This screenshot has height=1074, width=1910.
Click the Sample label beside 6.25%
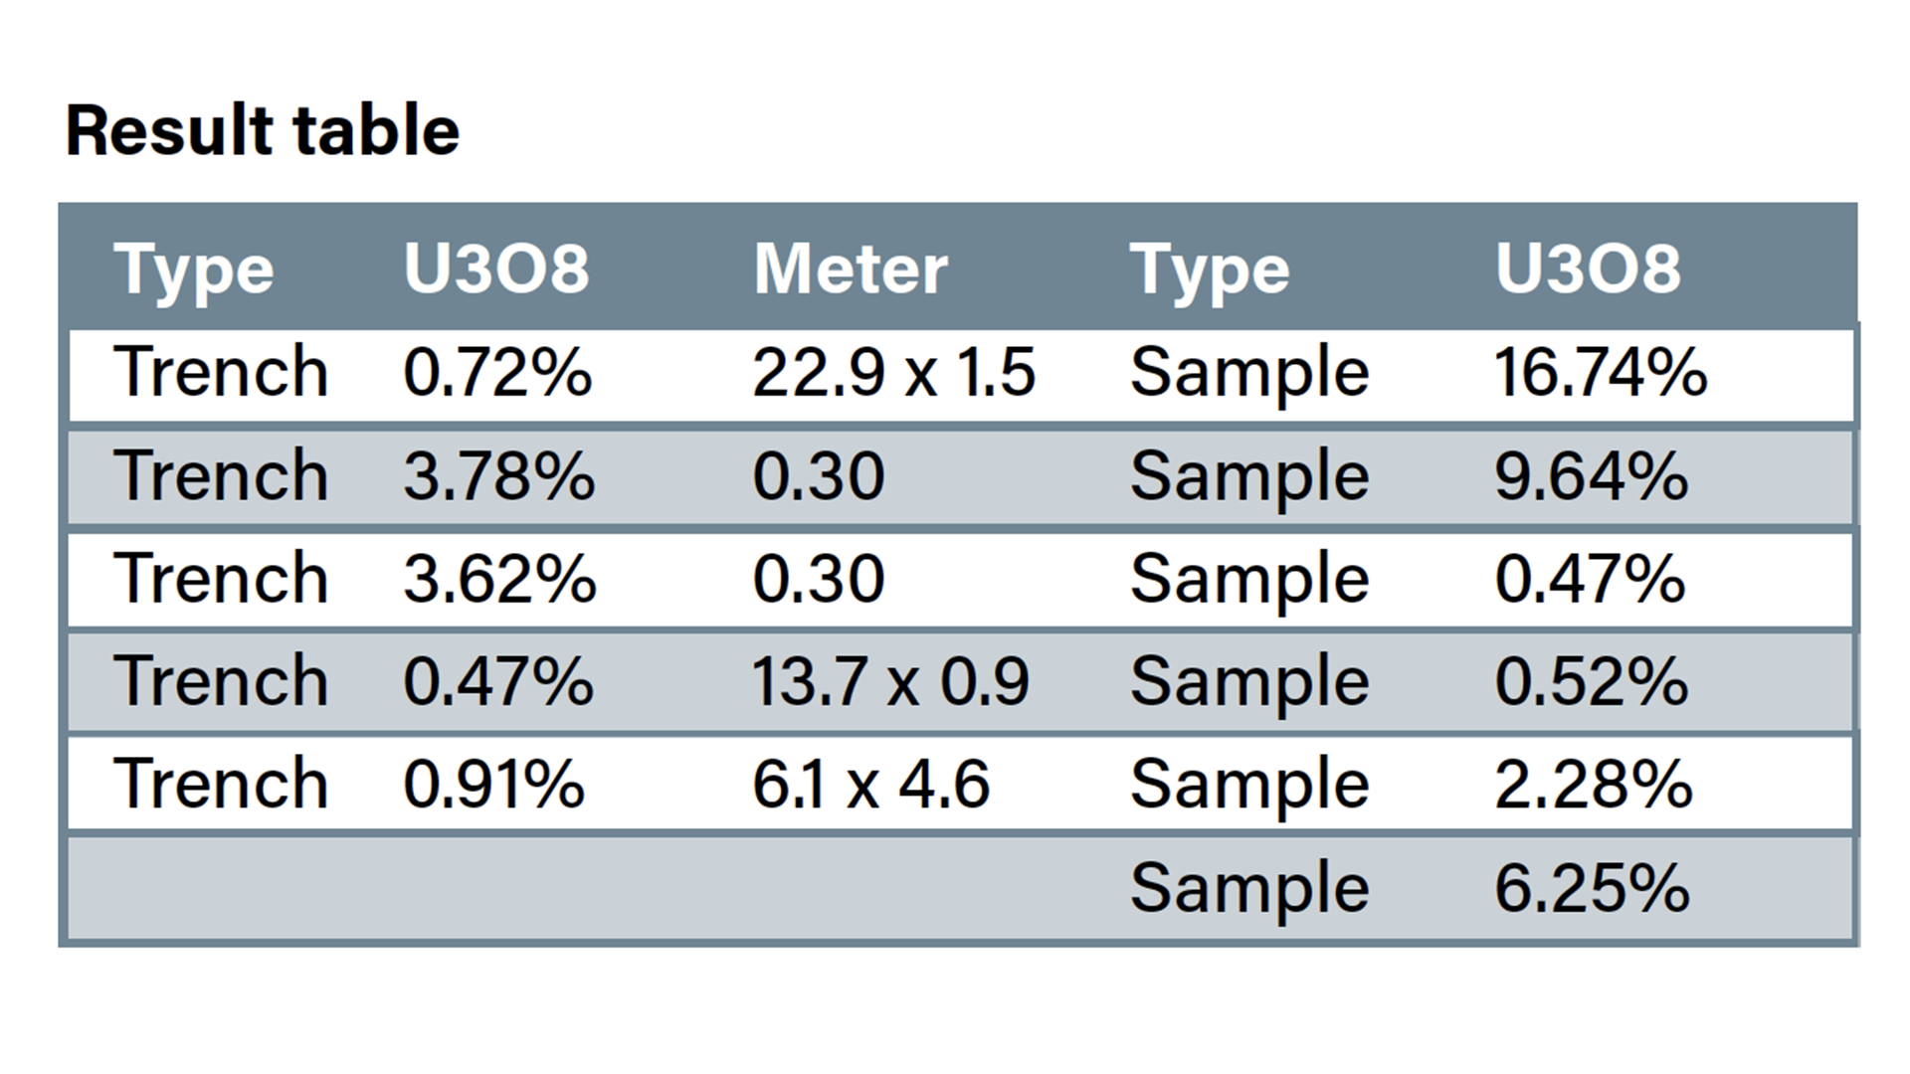point(1249,888)
